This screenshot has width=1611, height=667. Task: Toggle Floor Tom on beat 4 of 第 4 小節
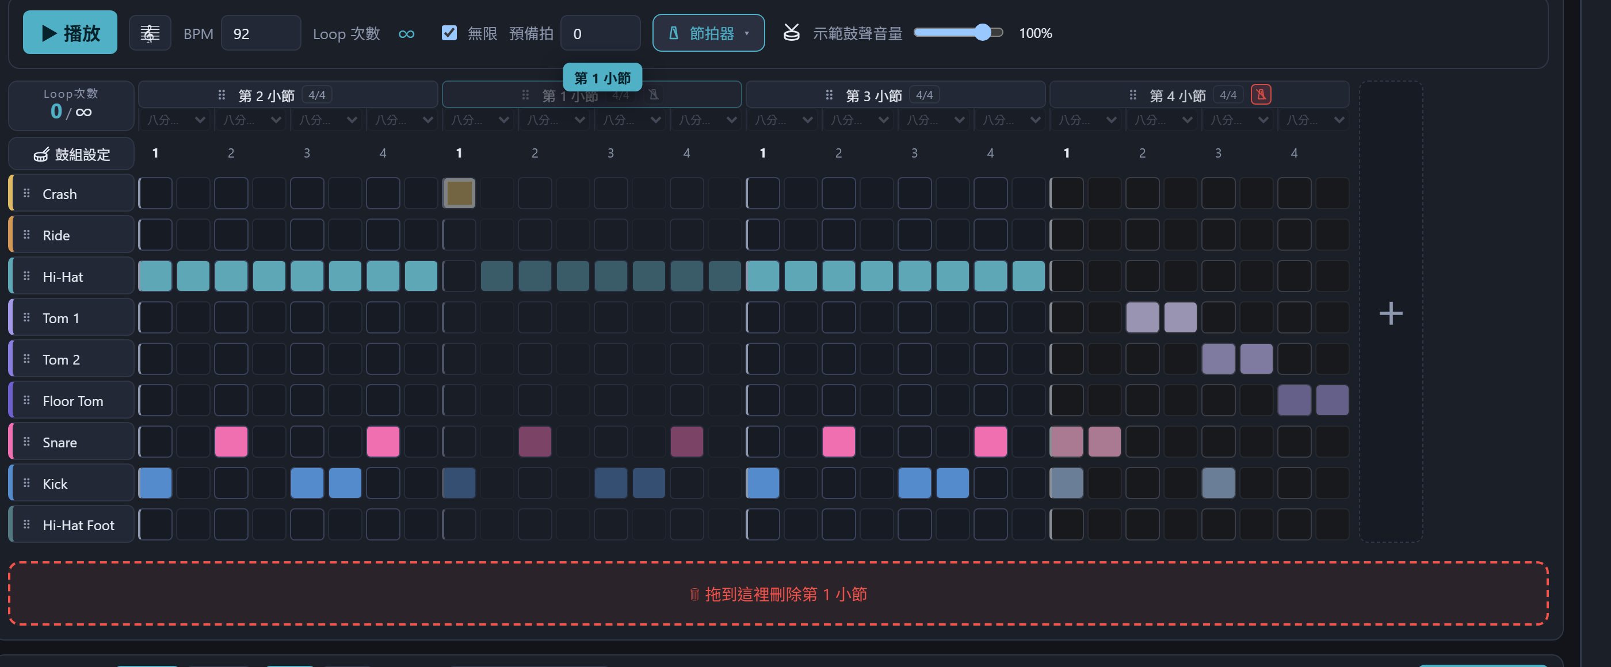pos(1295,400)
